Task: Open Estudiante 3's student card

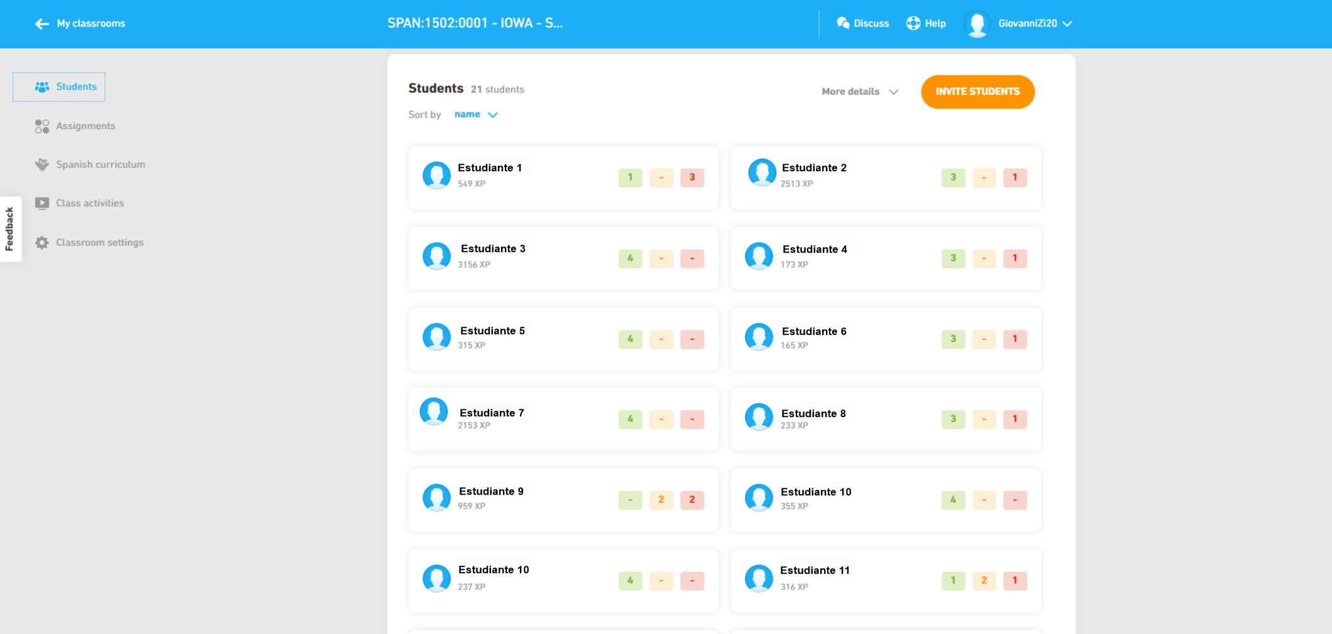Action: tap(533, 258)
